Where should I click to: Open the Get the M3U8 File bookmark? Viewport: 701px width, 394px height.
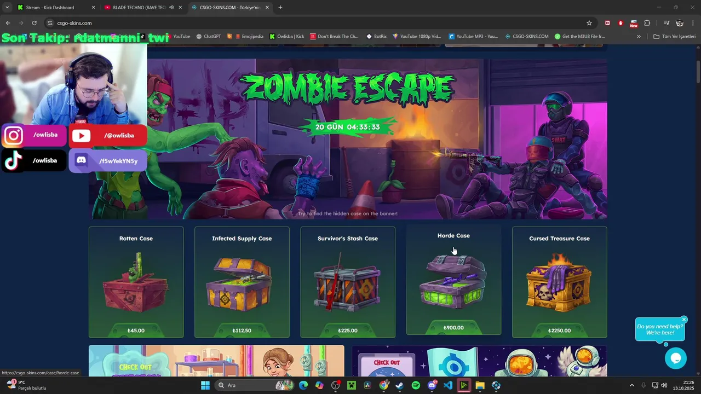579,37
